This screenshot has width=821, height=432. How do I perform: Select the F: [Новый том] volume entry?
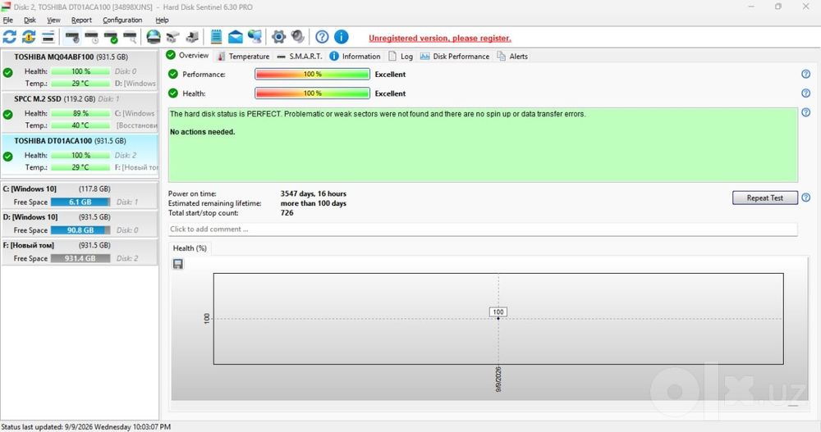80,252
